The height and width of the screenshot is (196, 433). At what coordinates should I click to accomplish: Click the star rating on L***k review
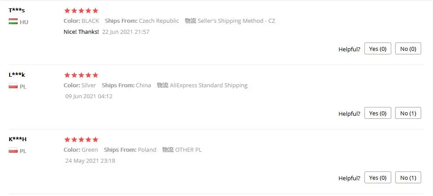pos(81,75)
